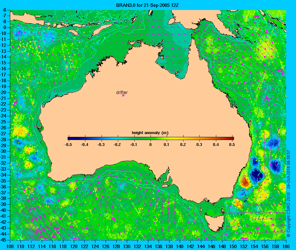Image resolution: width=296 pixels, height=250 pixels.
Task: Click the longitude axis label 160
Action: click(286, 246)
